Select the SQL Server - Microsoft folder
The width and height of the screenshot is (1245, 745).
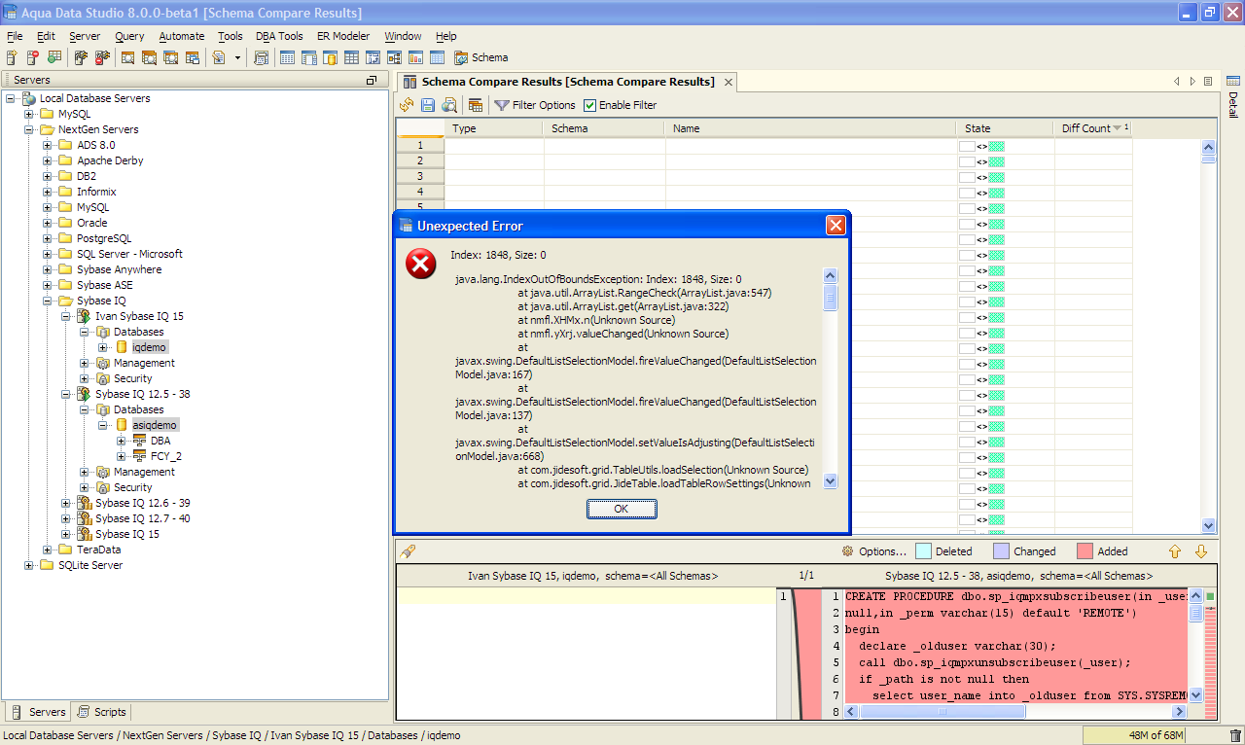point(129,254)
